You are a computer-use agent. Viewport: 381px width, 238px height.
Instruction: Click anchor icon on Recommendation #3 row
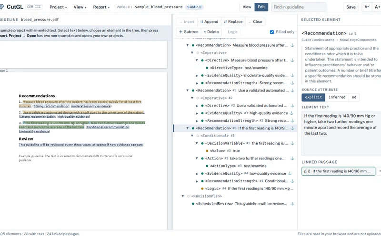[292, 128]
